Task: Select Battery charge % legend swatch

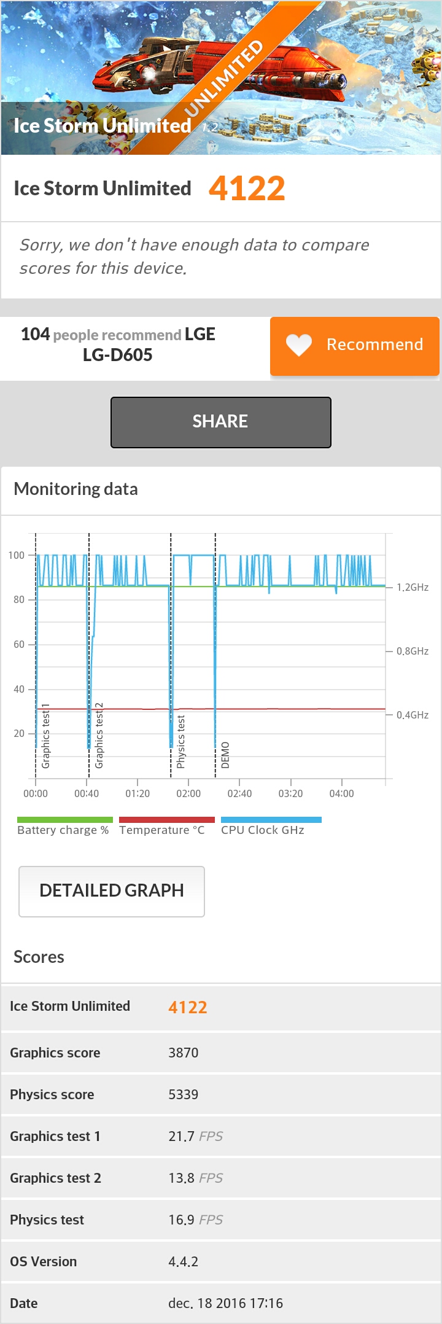Action: 65,820
